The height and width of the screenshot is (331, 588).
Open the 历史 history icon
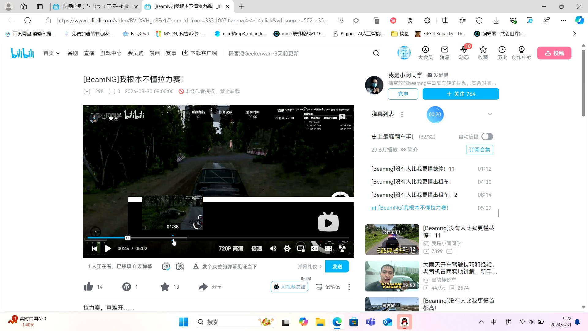point(502,53)
